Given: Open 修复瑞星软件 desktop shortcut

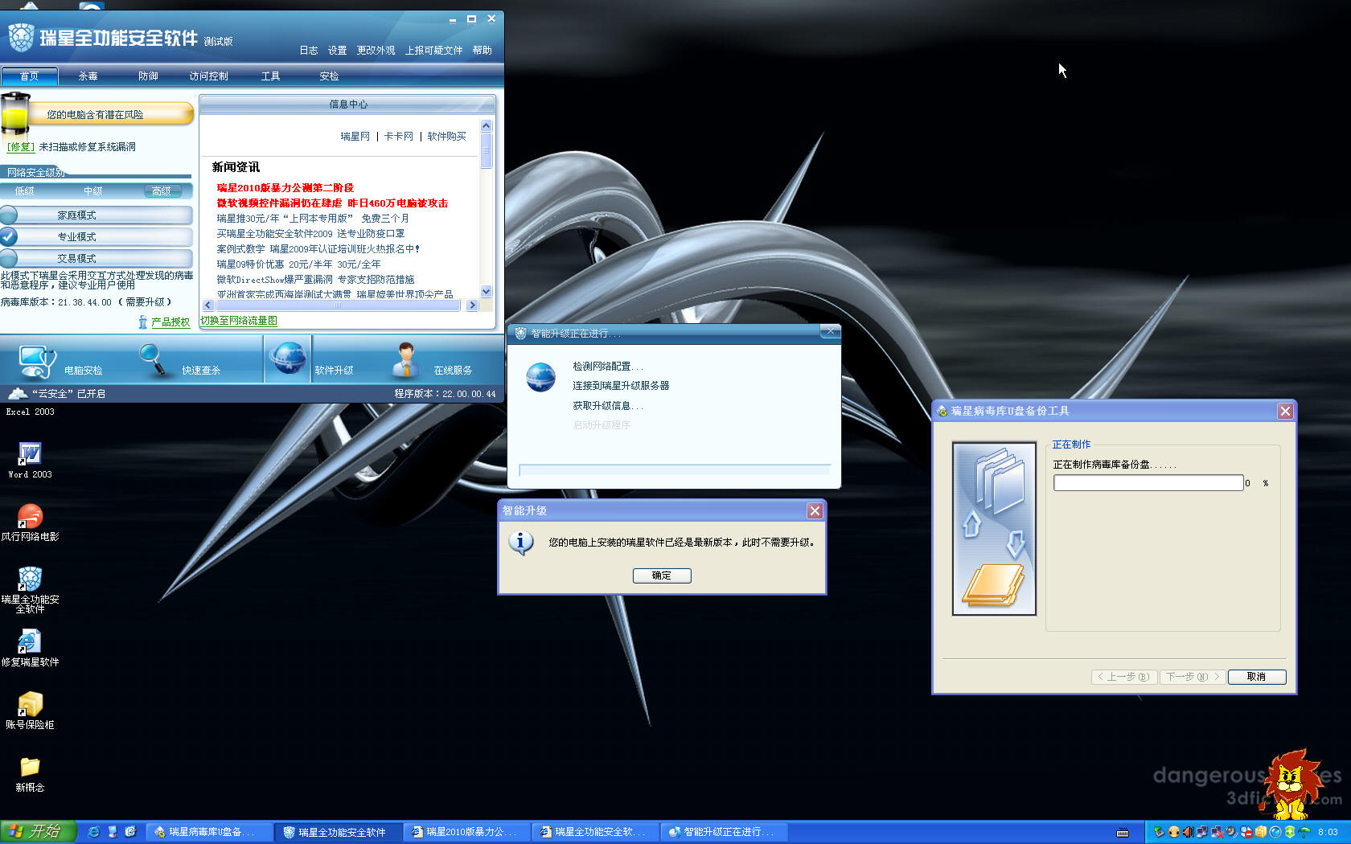Looking at the screenshot, I should click(x=30, y=642).
